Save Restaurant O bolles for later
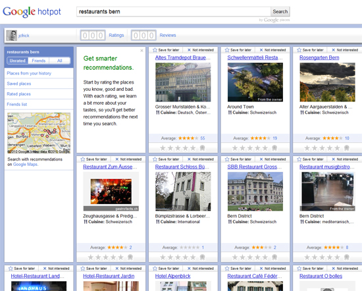 coord(310,269)
